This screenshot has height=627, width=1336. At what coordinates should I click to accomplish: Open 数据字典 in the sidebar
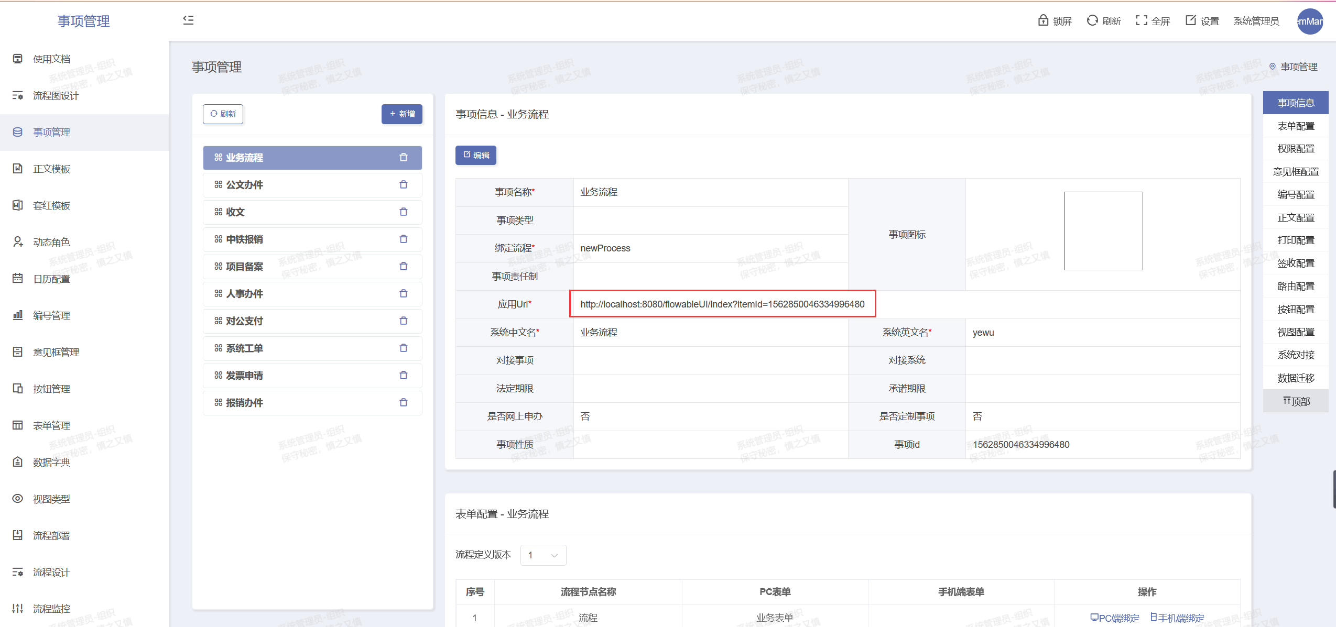click(x=84, y=462)
